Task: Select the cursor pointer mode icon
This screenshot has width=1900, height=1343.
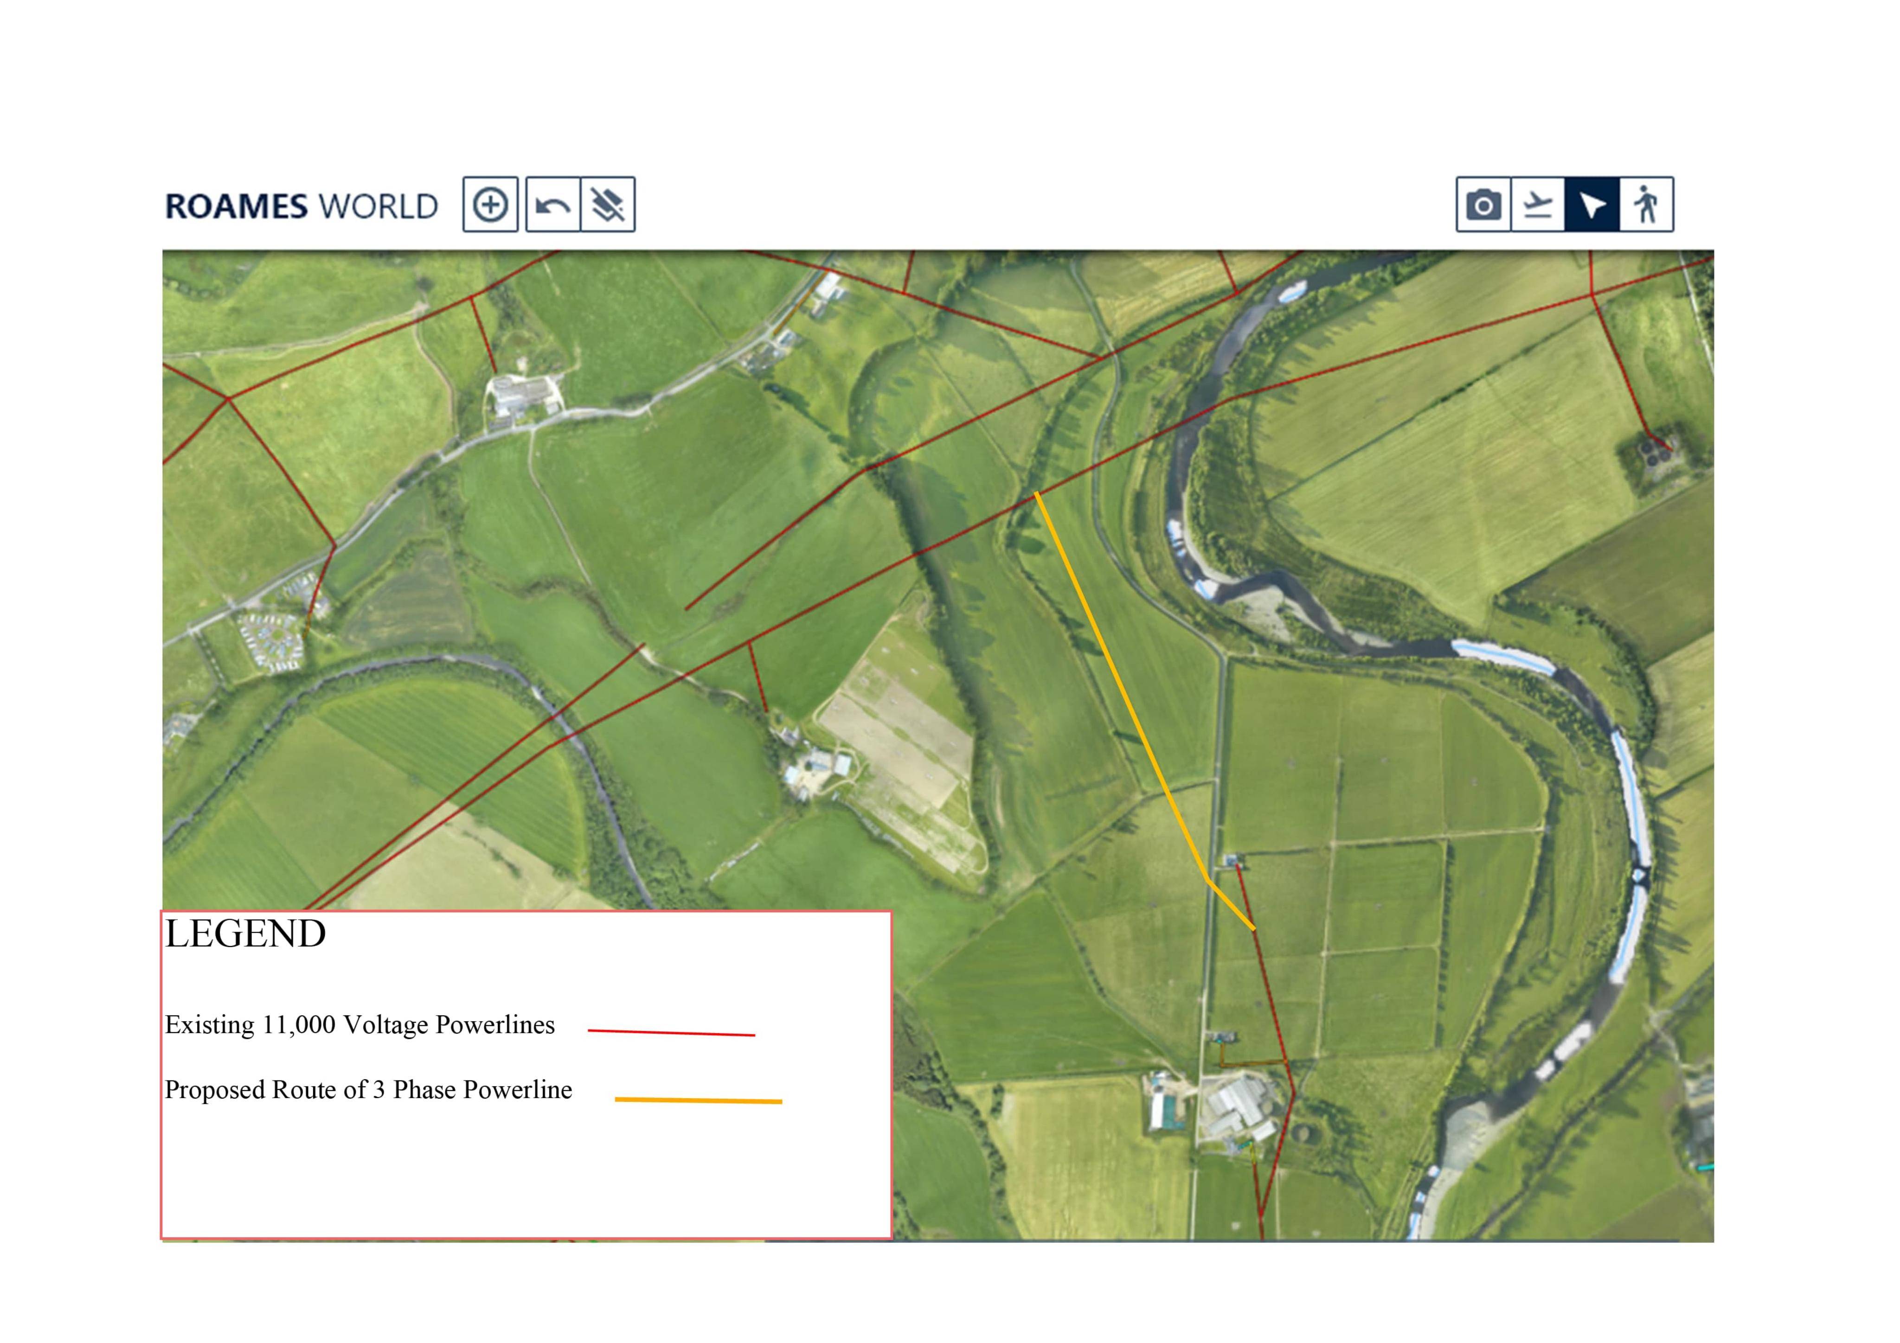Action: 1592,205
